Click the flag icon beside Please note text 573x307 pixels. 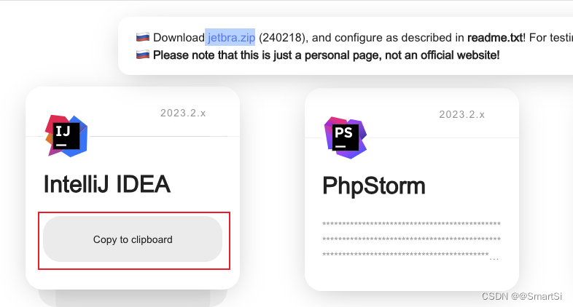coord(142,55)
